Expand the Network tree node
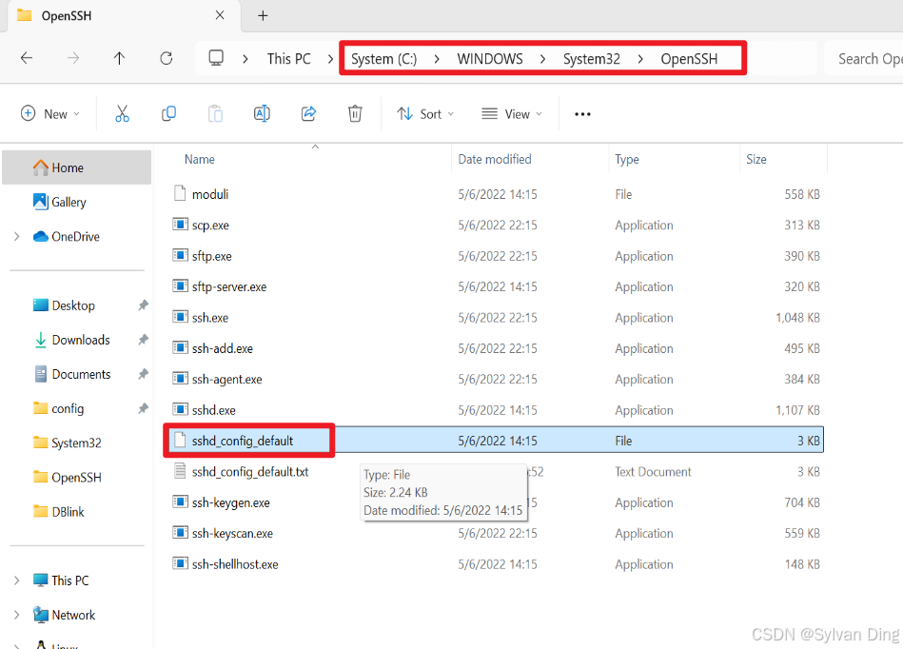This screenshot has height=649, width=903. (x=17, y=615)
